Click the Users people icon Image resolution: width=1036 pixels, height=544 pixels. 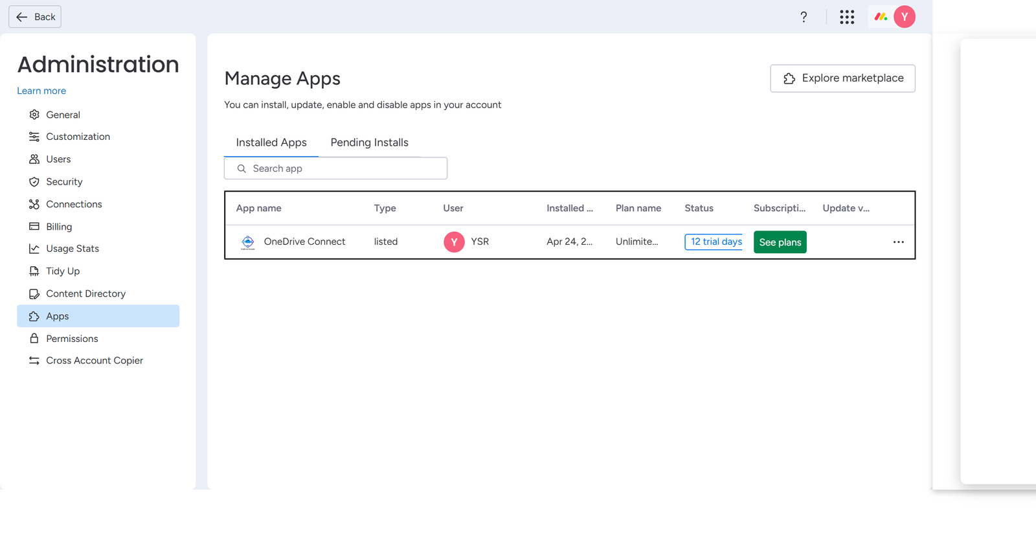[34, 159]
